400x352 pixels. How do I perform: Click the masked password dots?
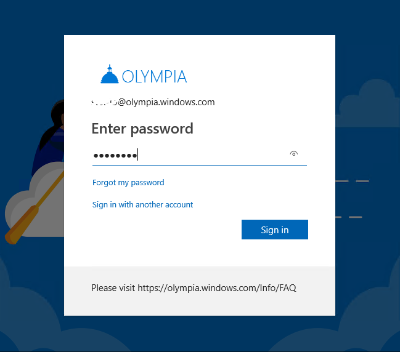click(x=115, y=156)
